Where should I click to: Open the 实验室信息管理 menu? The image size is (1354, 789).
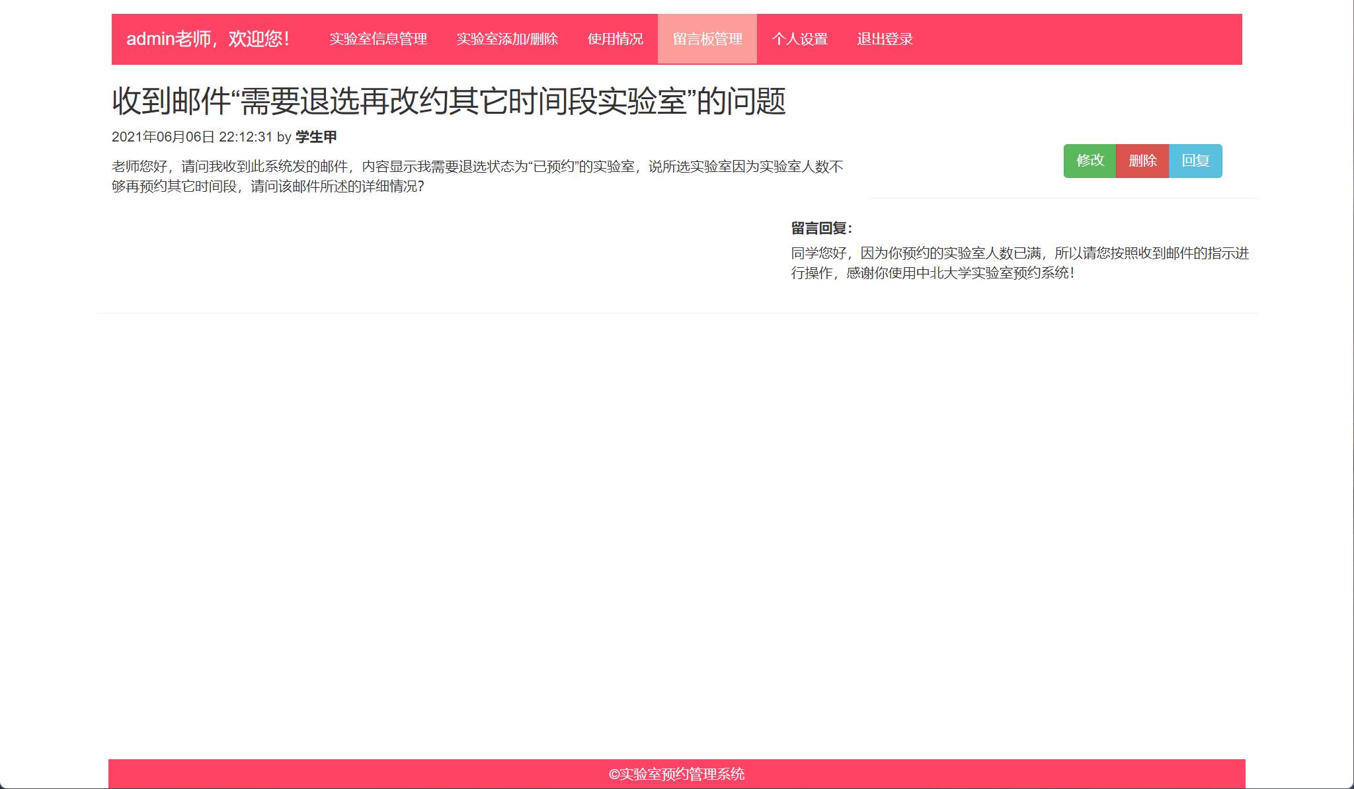tap(379, 38)
